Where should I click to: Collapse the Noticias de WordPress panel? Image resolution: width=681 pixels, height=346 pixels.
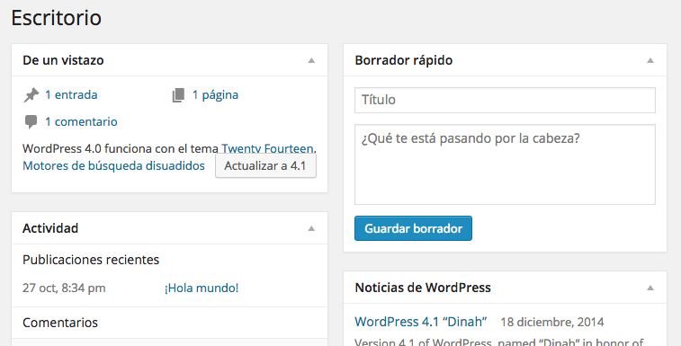(650, 288)
